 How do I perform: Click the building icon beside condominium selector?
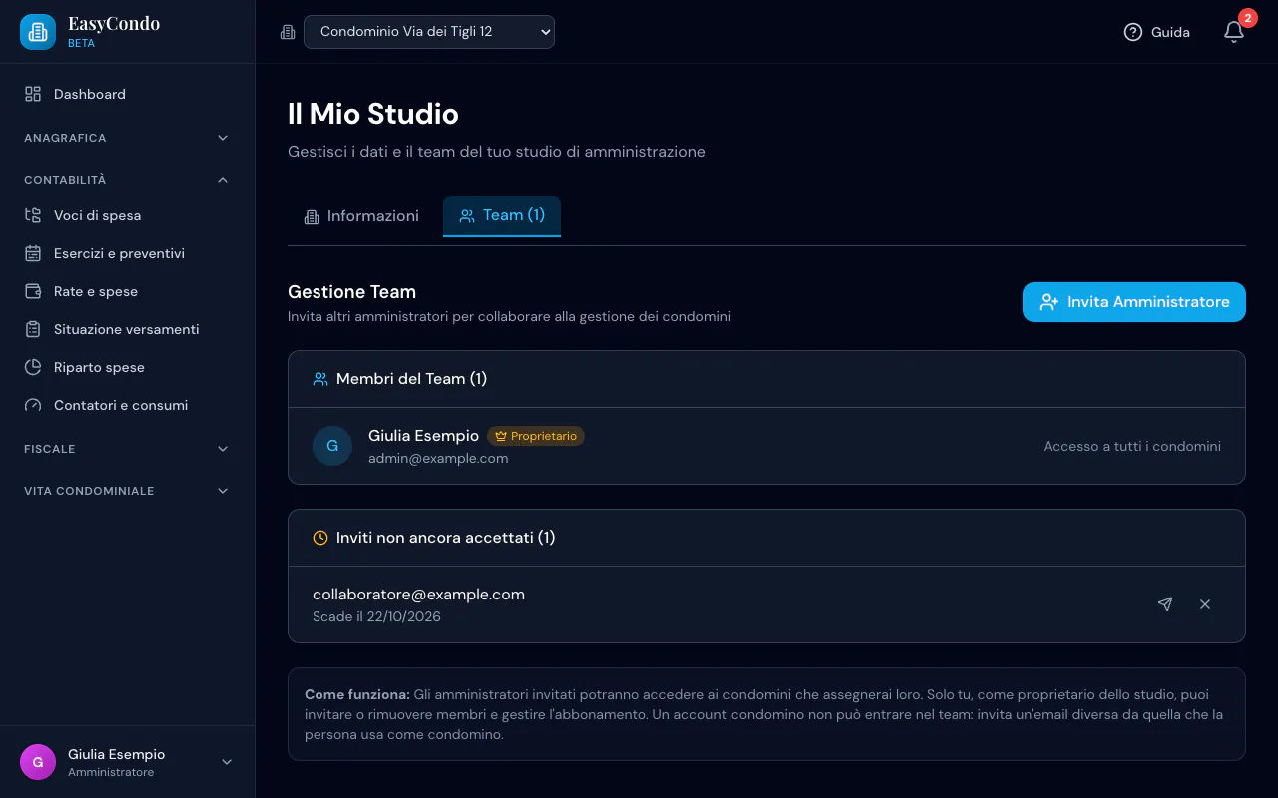(x=288, y=32)
